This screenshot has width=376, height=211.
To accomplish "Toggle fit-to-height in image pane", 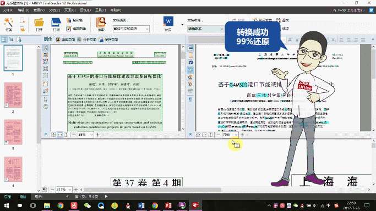I will (x=66, y=135).
